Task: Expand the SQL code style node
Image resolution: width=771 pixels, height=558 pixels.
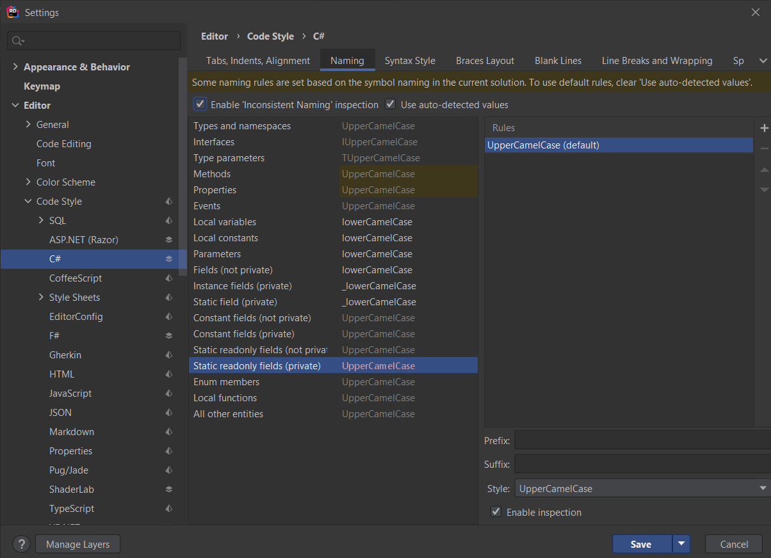Action: pos(41,220)
